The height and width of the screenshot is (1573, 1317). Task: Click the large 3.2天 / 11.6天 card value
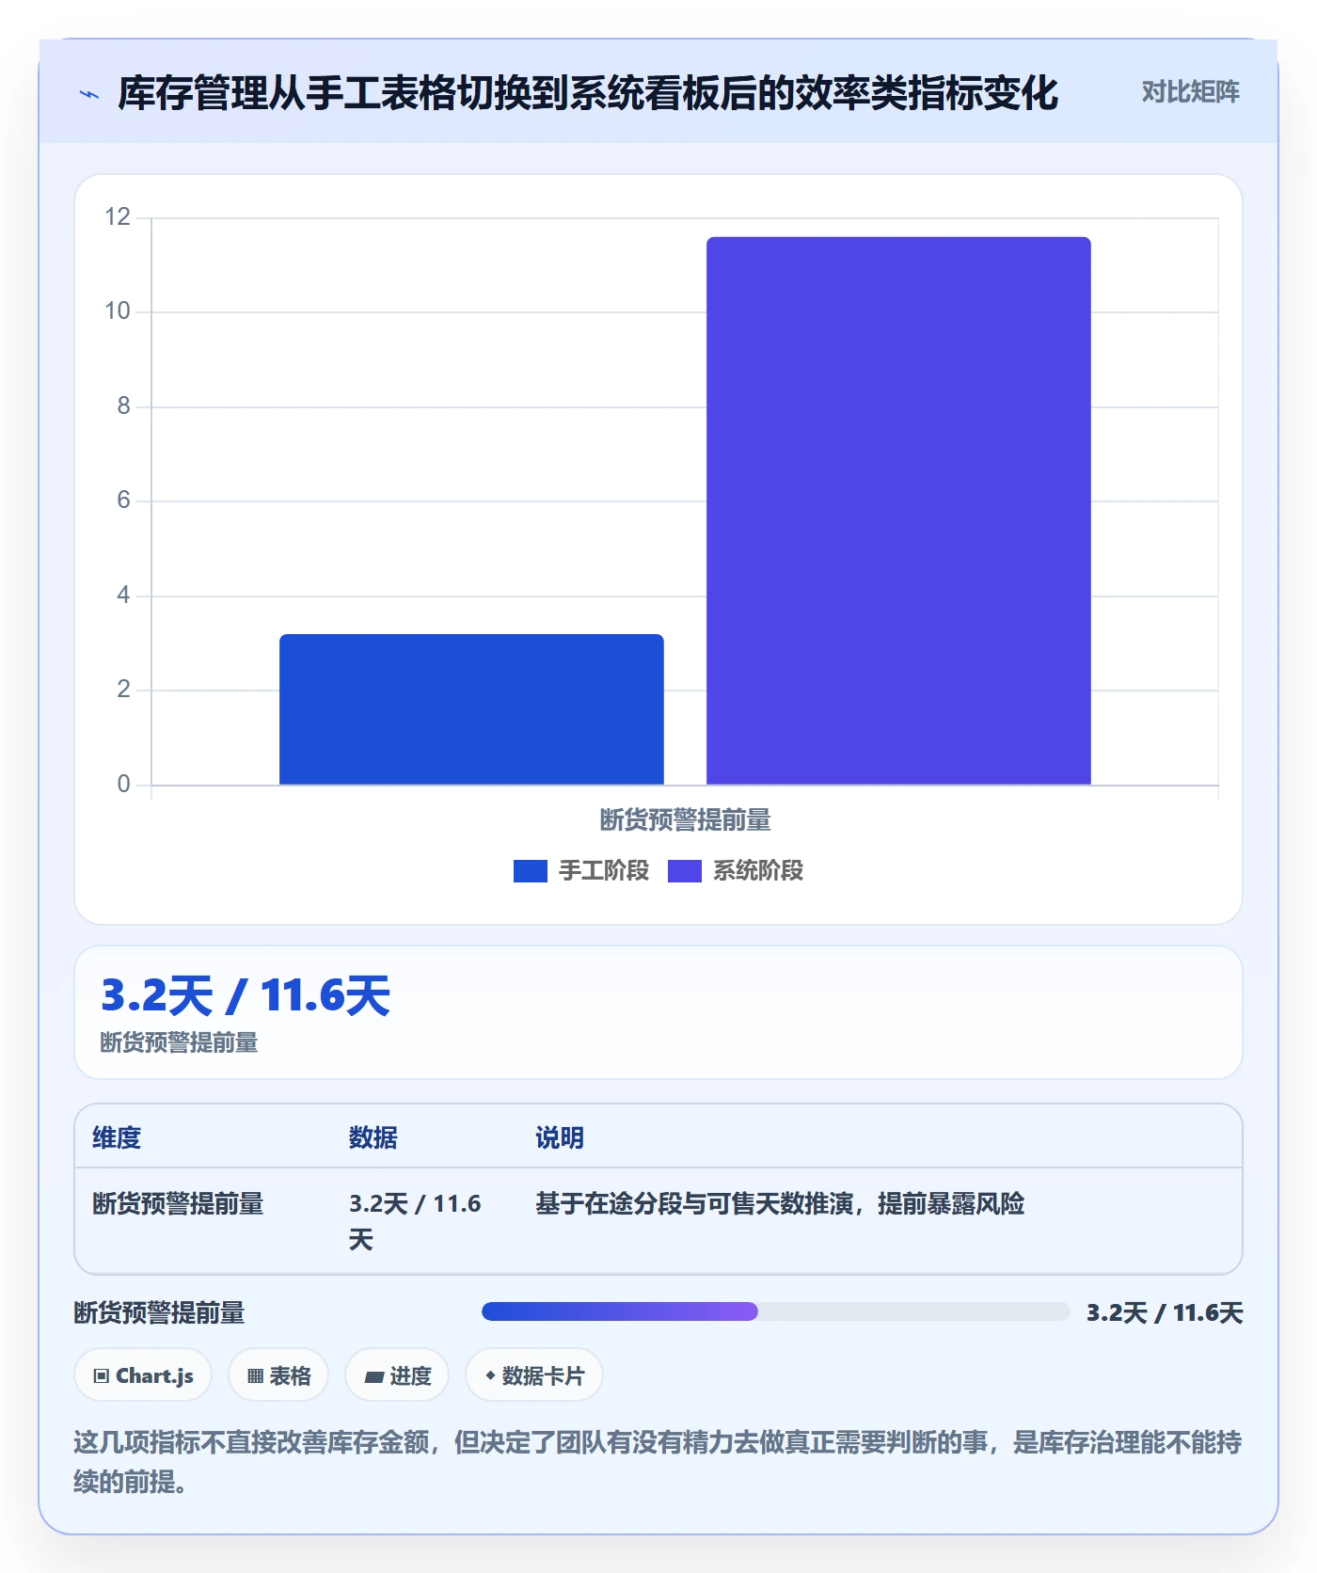246,995
